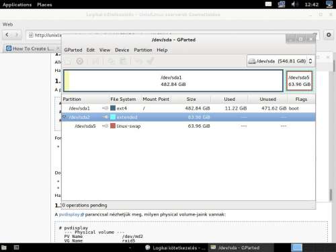The height and width of the screenshot is (252, 336).
Task: Click the 12:42 clock in top panel
Action: pyautogui.click(x=311, y=5)
